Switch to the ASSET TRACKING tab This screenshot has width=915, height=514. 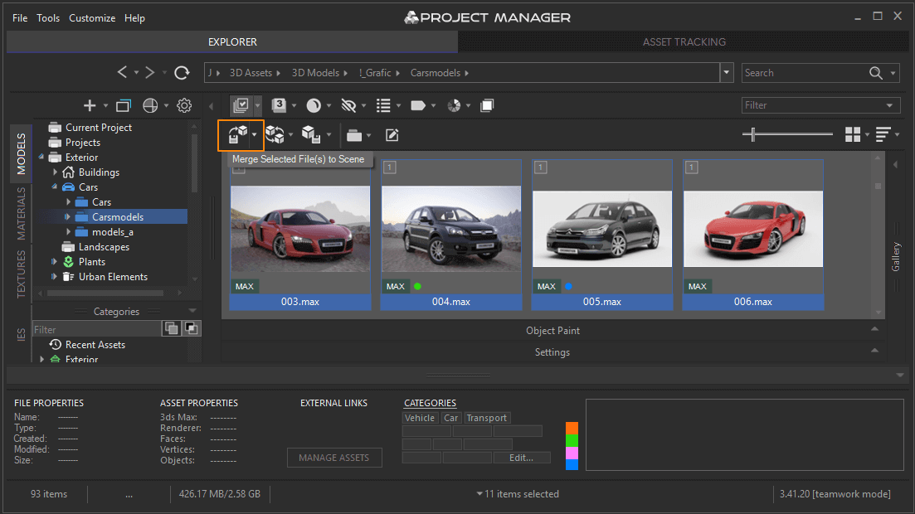click(x=684, y=41)
